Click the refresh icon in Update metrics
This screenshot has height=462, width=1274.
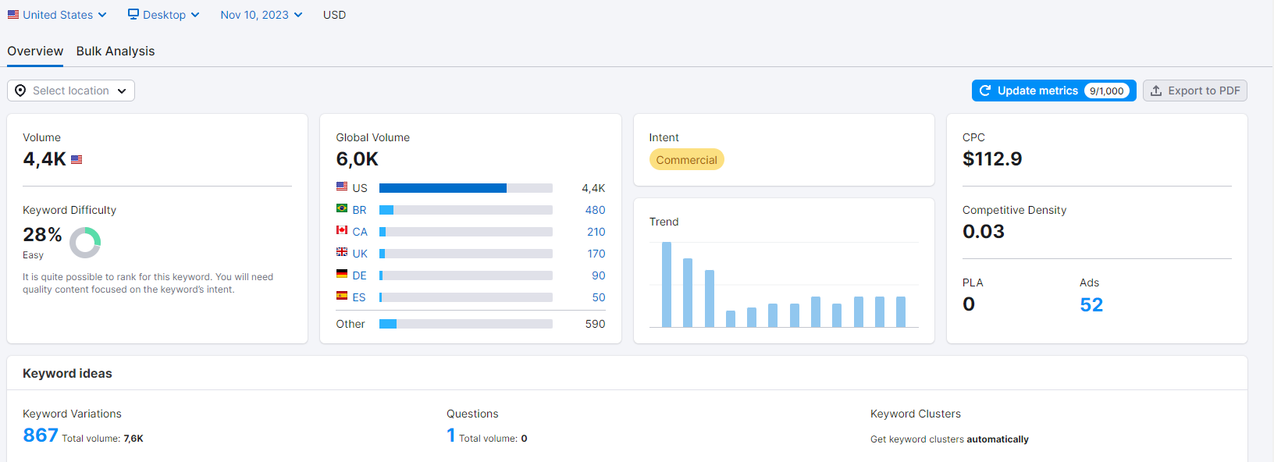point(985,91)
